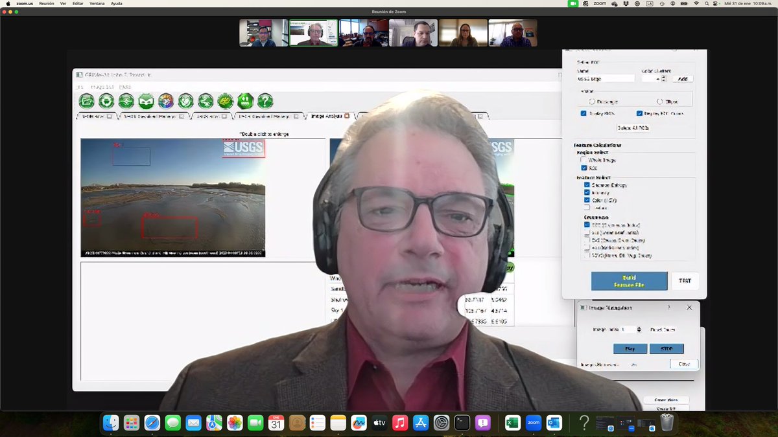
Task: Toggle the Display ROI Colors checkbox
Action: tap(640, 113)
